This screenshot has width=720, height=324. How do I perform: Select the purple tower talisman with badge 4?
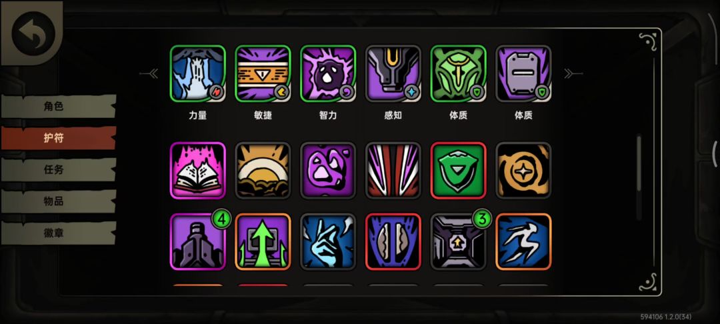[x=197, y=241]
